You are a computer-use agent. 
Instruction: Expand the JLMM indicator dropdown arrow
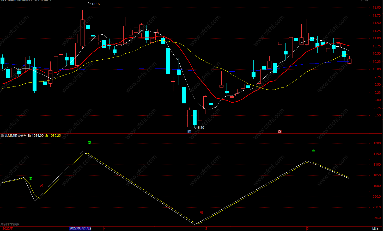[x=2, y=136]
